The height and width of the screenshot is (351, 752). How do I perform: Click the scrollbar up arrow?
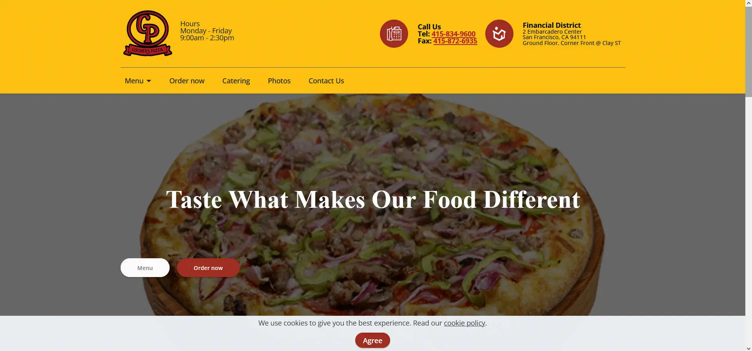748,3
